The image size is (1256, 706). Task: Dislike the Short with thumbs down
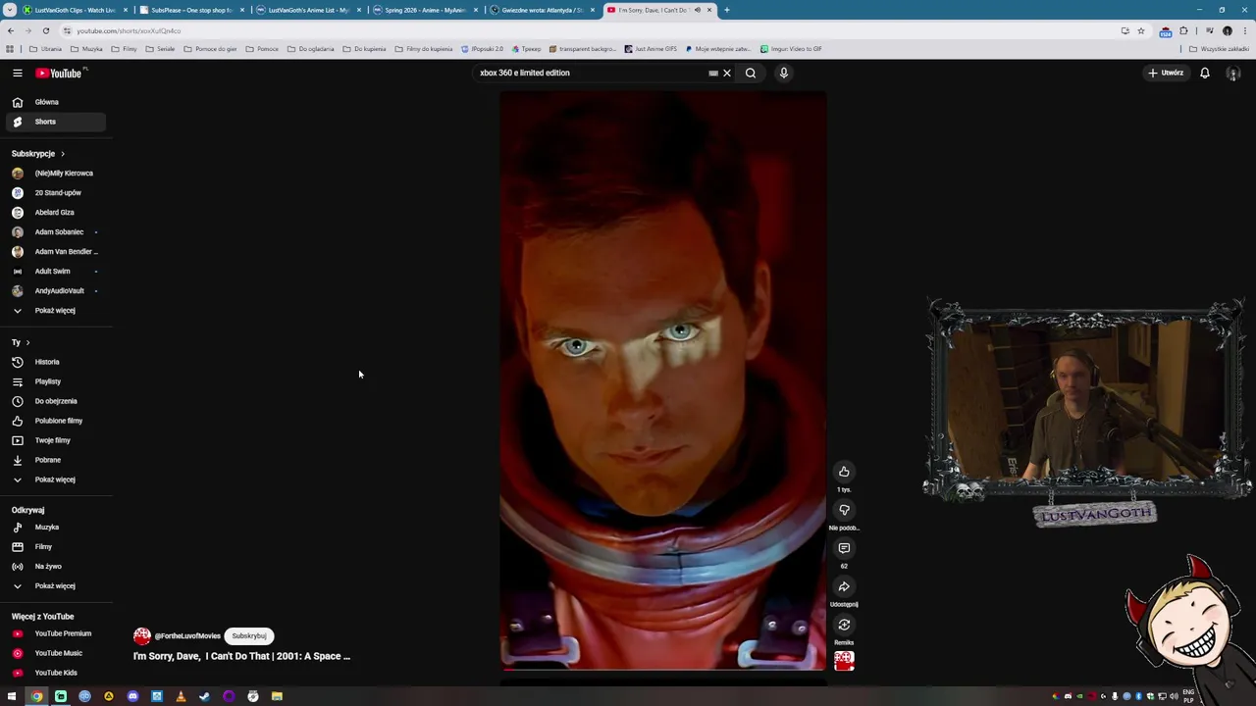point(844,510)
